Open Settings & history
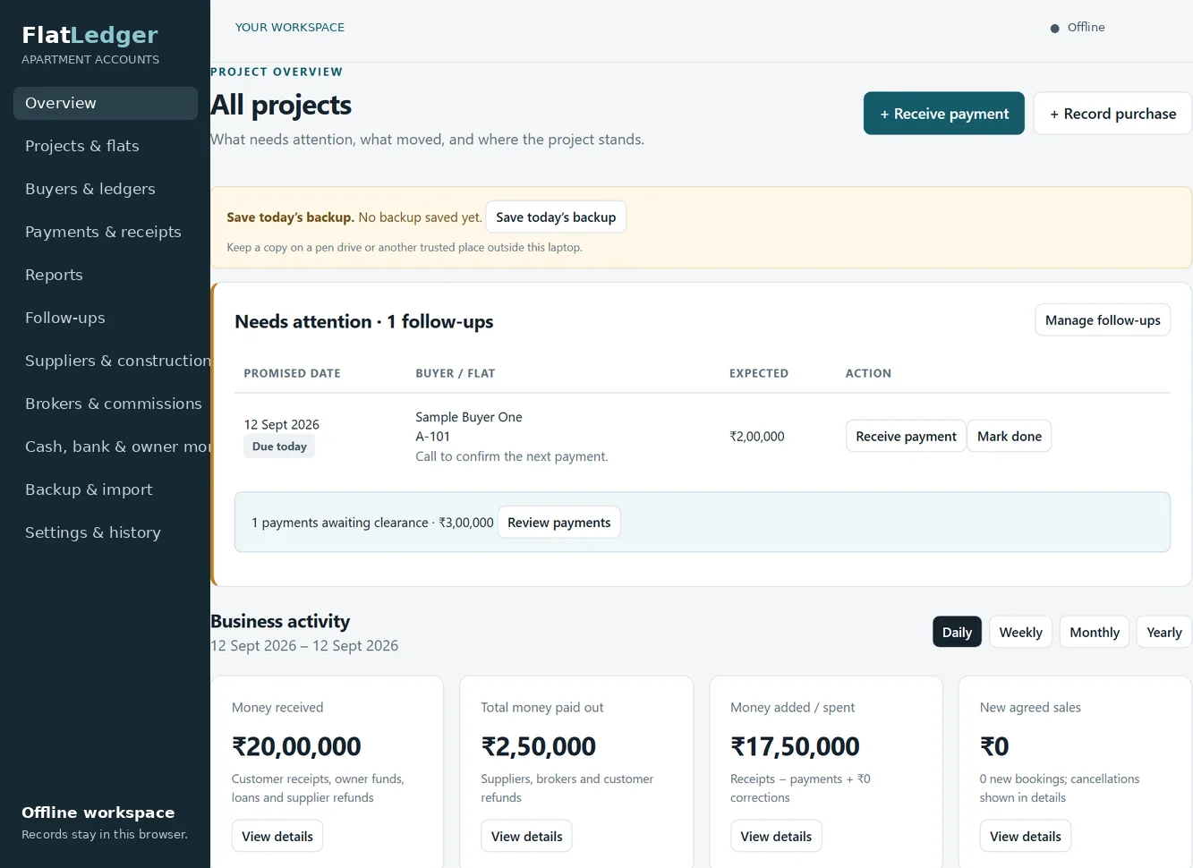The height and width of the screenshot is (868, 1193). pyautogui.click(x=106, y=532)
